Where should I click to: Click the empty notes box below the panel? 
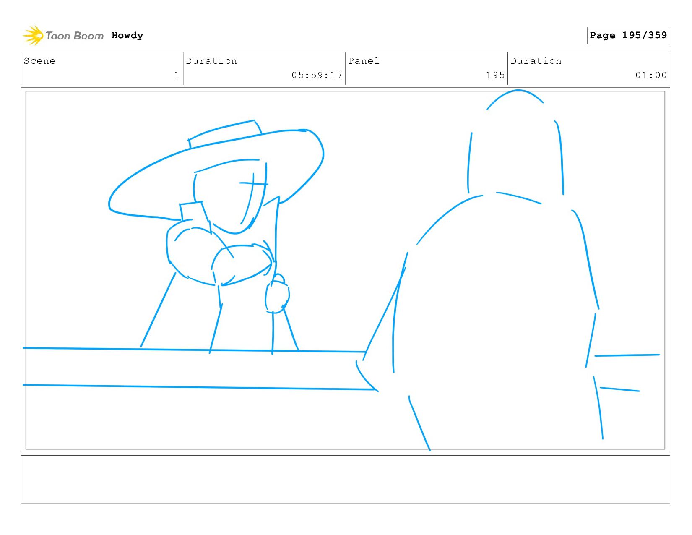(x=345, y=480)
